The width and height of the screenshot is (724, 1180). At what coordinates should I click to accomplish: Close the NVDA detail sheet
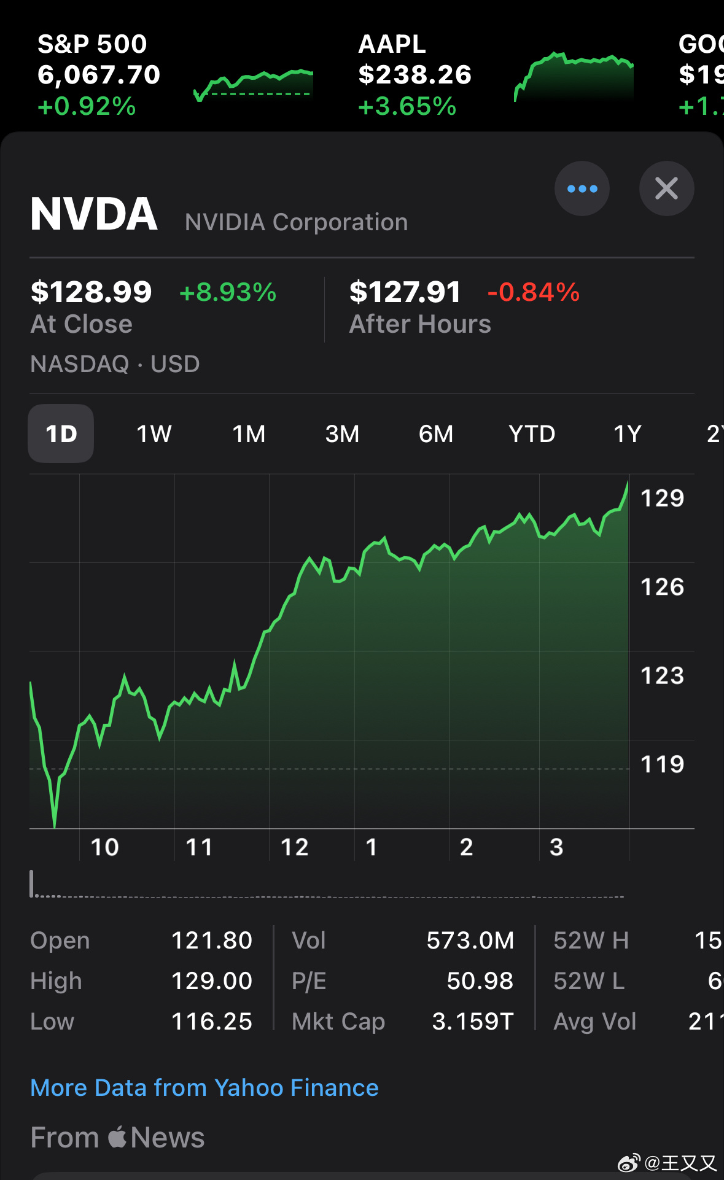point(666,188)
